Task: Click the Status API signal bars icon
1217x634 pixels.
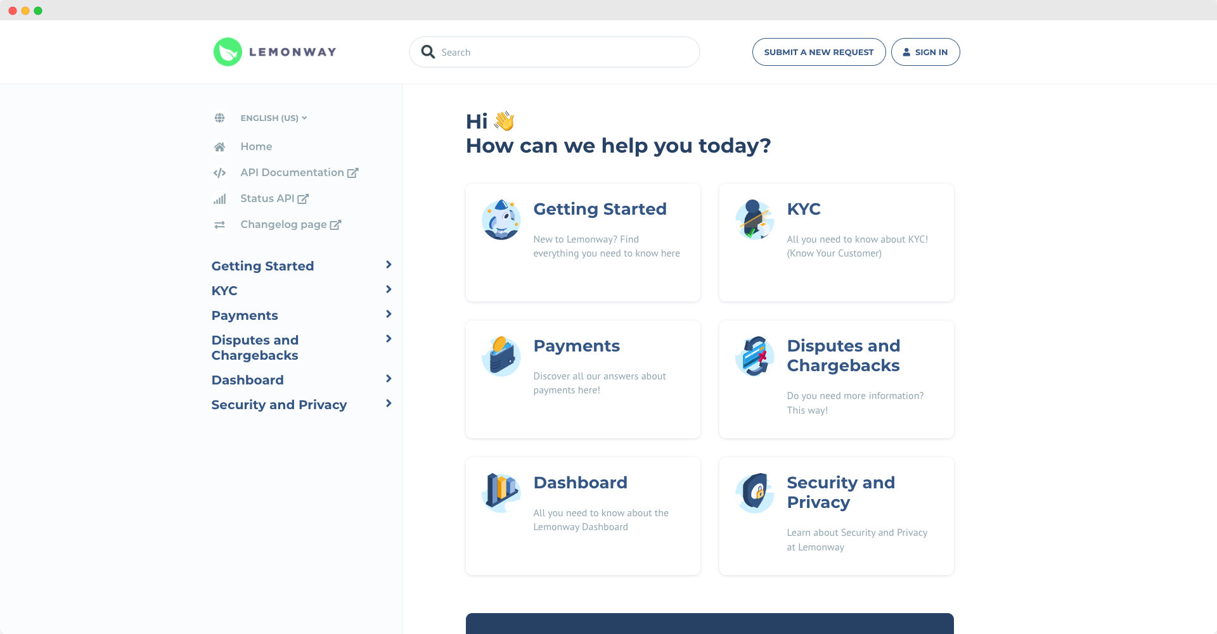Action: tap(219, 199)
